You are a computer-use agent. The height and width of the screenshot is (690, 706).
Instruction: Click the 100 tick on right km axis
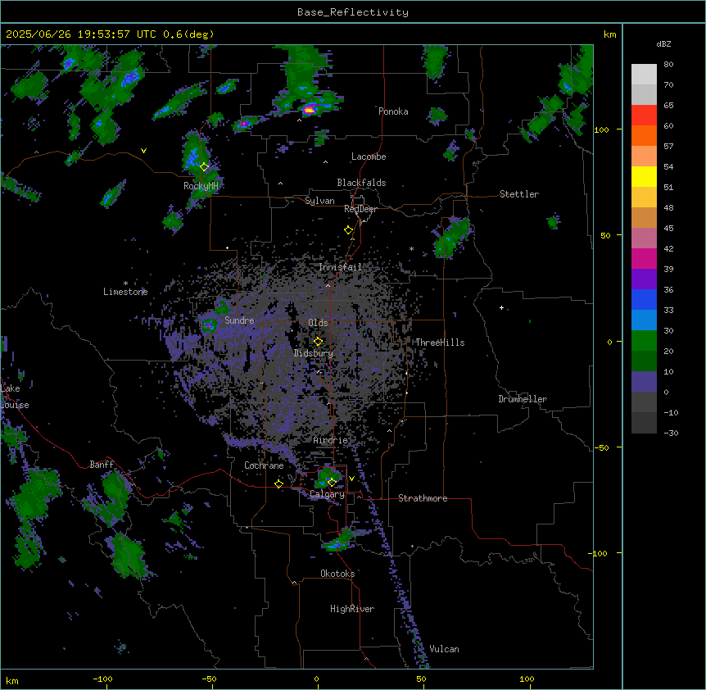point(601,129)
